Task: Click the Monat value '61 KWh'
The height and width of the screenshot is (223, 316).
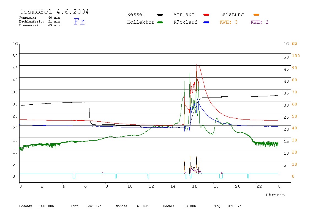Action: 143,206
